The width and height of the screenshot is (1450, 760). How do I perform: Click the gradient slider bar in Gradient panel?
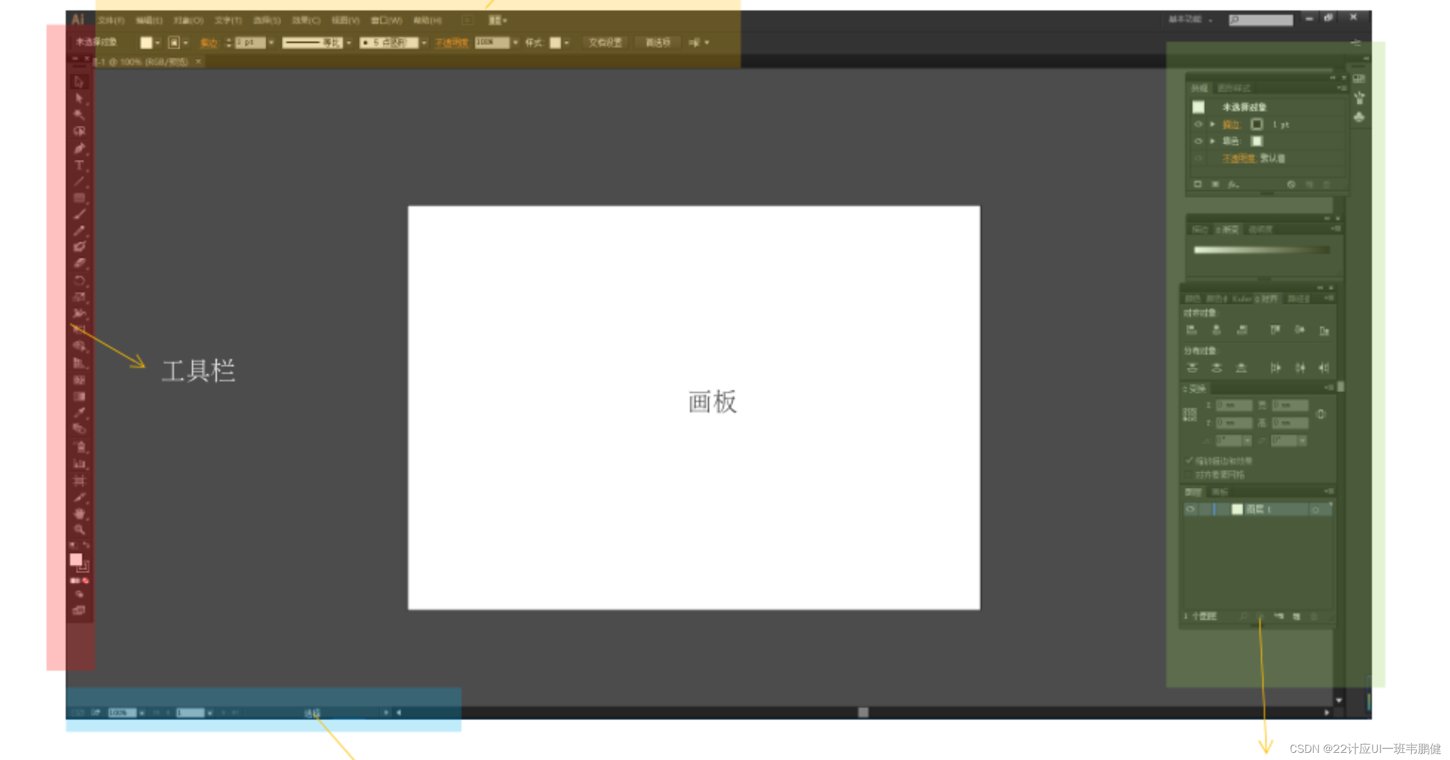pos(1261,250)
